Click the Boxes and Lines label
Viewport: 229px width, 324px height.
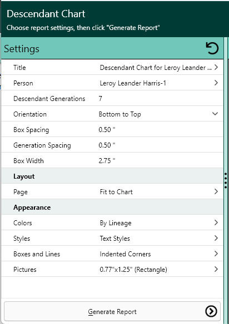37,254
